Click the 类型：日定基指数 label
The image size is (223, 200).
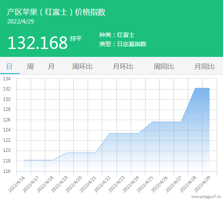click(x=123, y=44)
